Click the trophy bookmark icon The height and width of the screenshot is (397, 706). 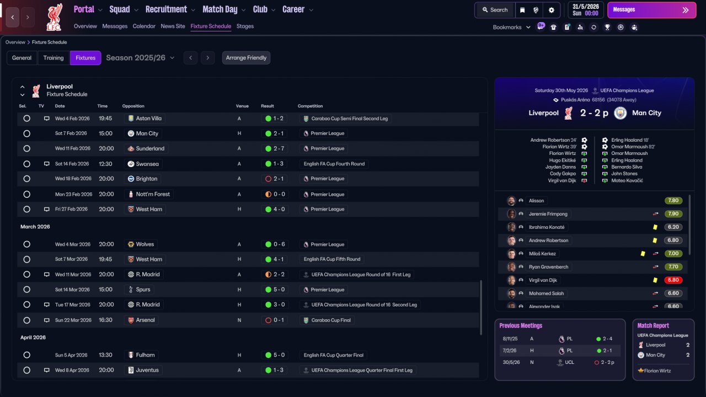pyautogui.click(x=607, y=27)
